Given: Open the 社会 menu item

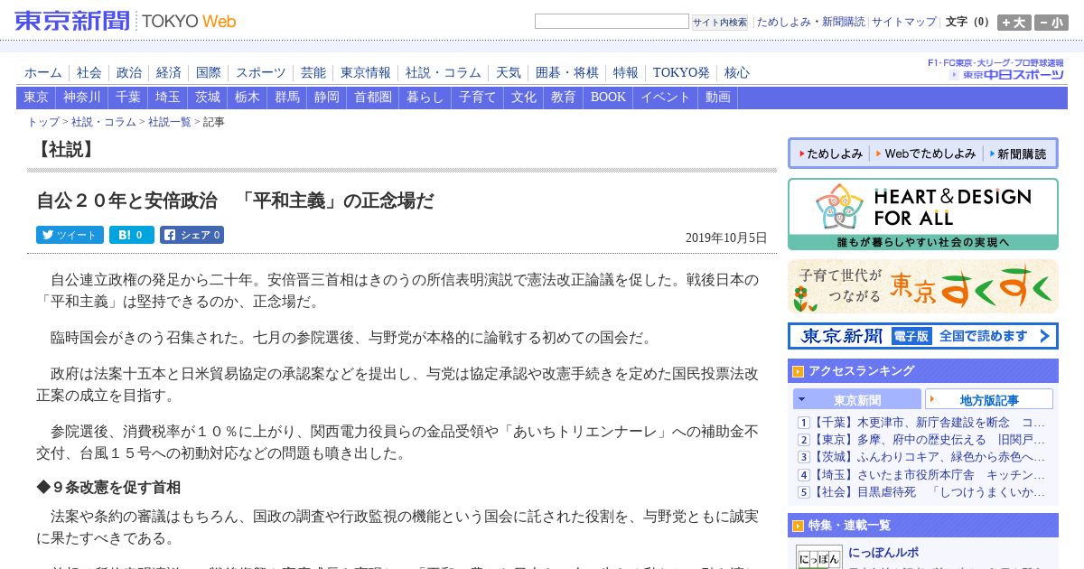Looking at the screenshot, I should click(x=89, y=72).
